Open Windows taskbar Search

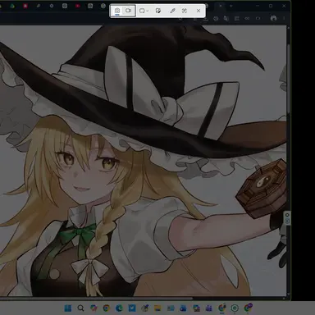coord(80,308)
